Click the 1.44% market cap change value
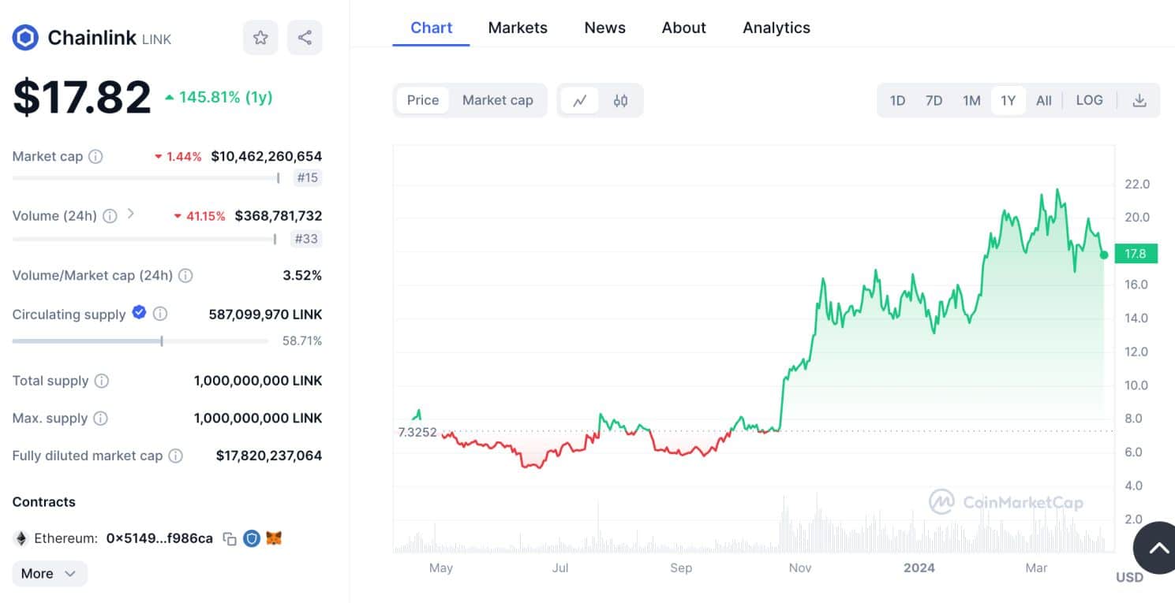The width and height of the screenshot is (1175, 603). click(x=178, y=156)
